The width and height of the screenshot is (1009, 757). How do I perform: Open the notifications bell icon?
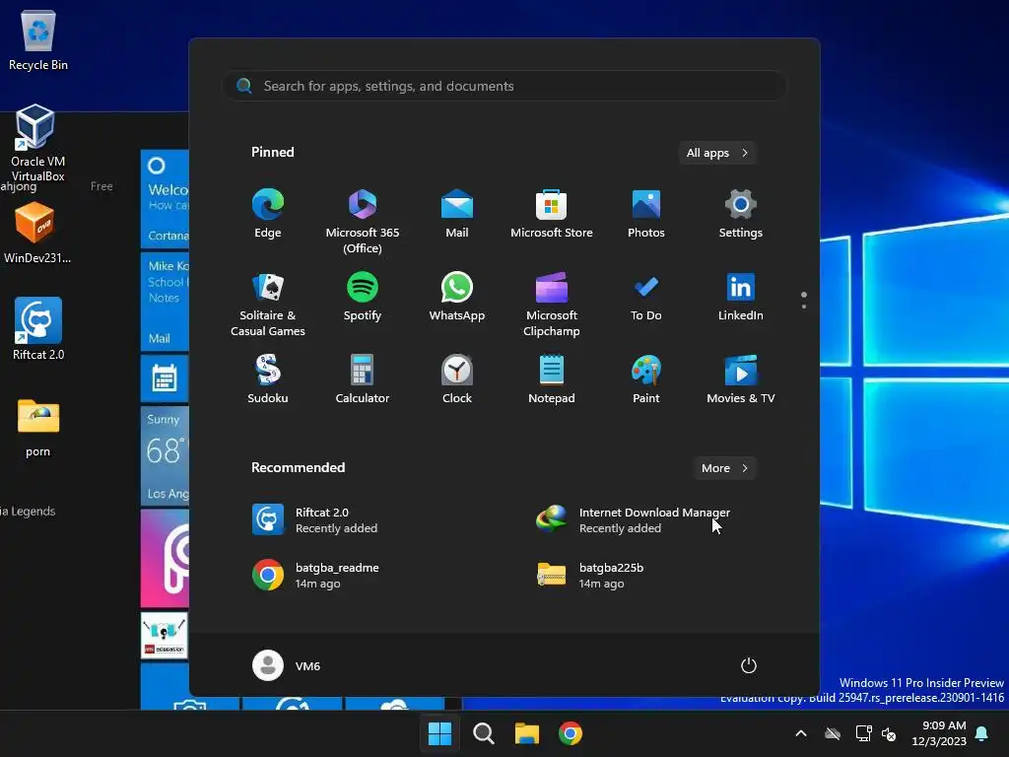click(x=981, y=733)
